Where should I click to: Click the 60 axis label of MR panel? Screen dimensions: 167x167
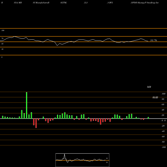pyautogui.click(x=163, y=105)
